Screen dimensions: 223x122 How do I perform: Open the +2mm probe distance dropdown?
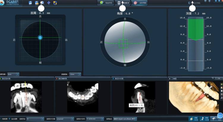point(75,74)
